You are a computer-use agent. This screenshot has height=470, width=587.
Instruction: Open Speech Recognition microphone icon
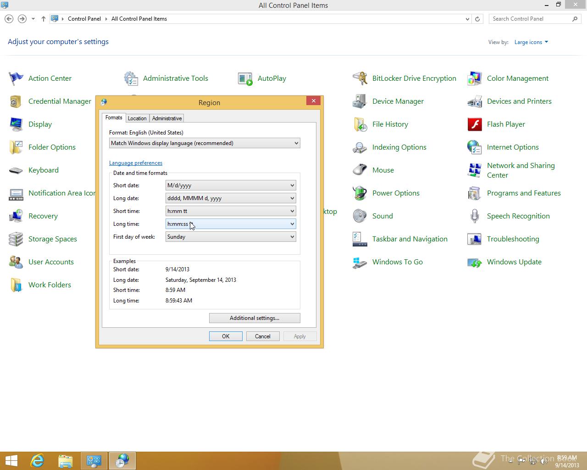[475, 216]
